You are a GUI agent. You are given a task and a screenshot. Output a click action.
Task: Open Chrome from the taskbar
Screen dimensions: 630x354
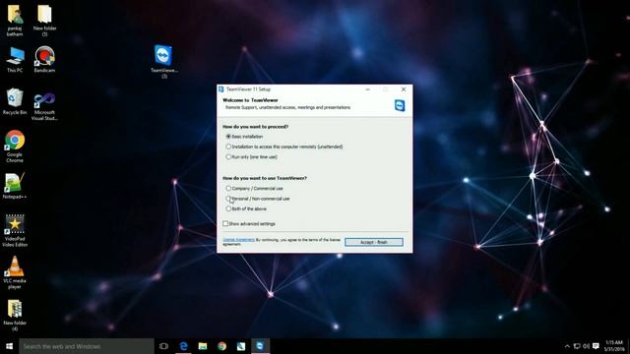(x=221, y=346)
